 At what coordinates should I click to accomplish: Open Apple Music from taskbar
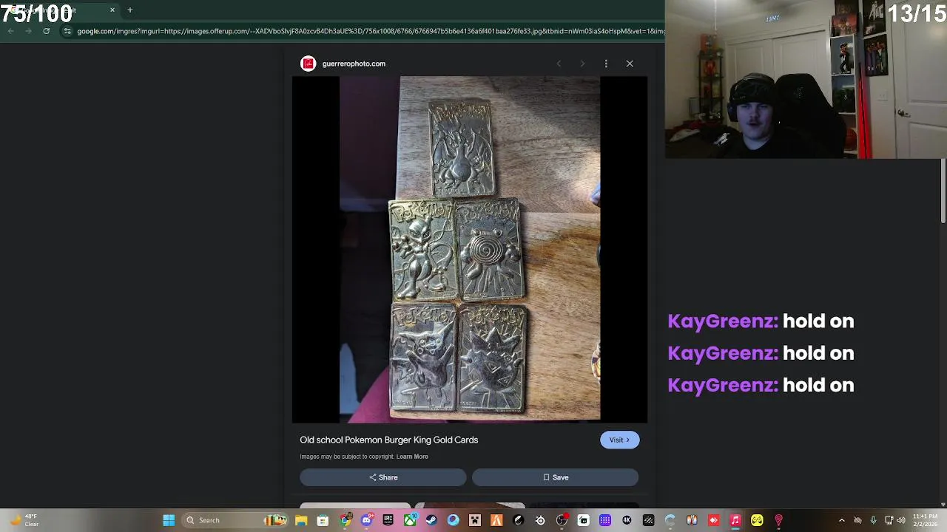coord(735,520)
